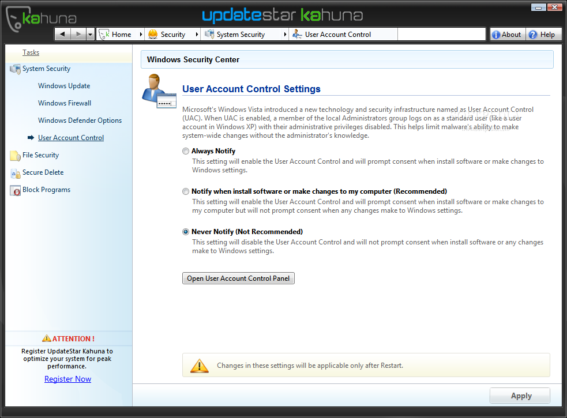Image resolution: width=567 pixels, height=418 pixels.
Task: Minimize the Kahuna window
Action: tap(538, 7)
